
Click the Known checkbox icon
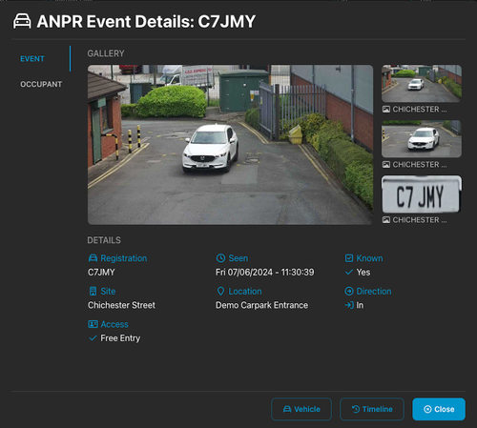coord(349,258)
